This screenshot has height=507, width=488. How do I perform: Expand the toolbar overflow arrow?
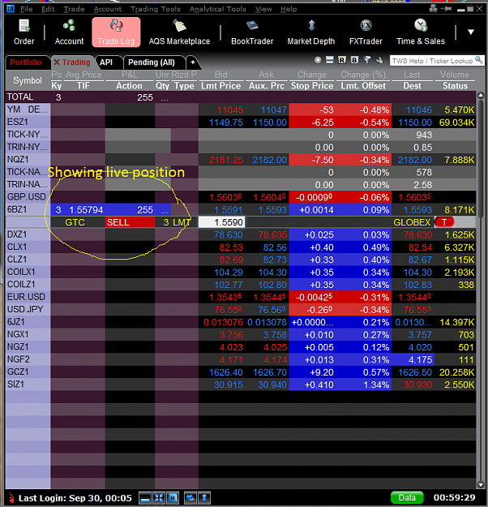[471, 32]
